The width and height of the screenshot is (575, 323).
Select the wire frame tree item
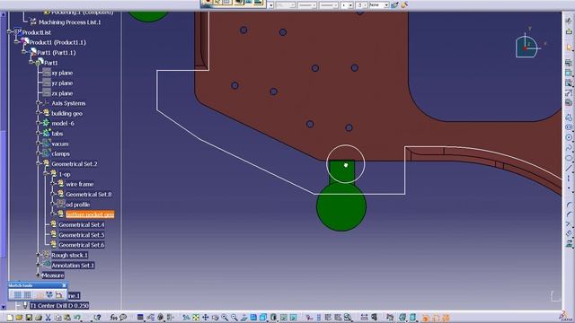[x=80, y=184]
